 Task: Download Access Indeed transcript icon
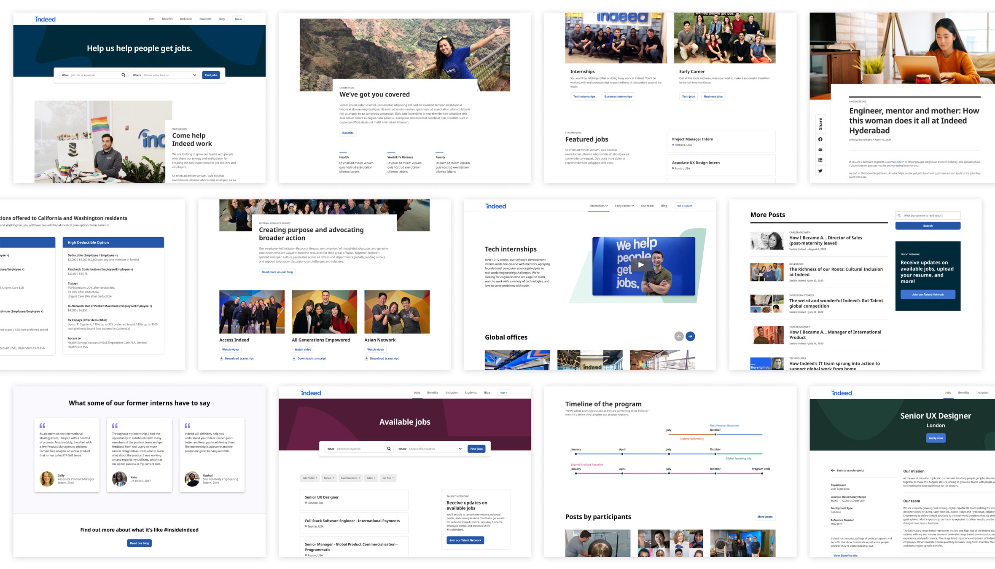tap(221, 359)
